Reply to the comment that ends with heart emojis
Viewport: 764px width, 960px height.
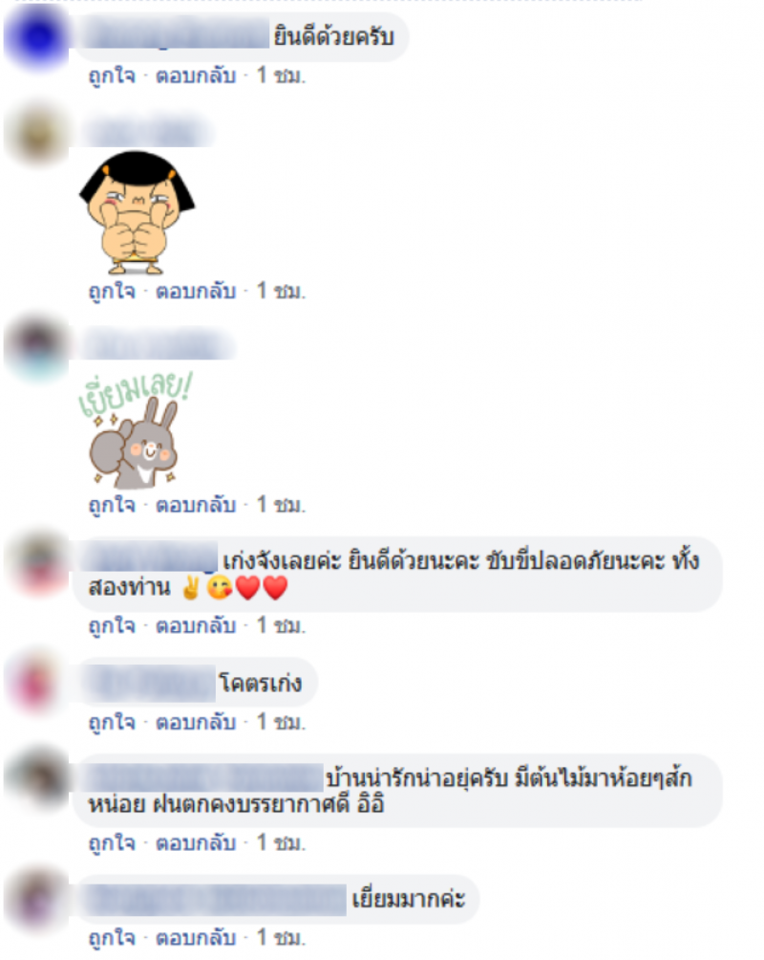click(196, 626)
